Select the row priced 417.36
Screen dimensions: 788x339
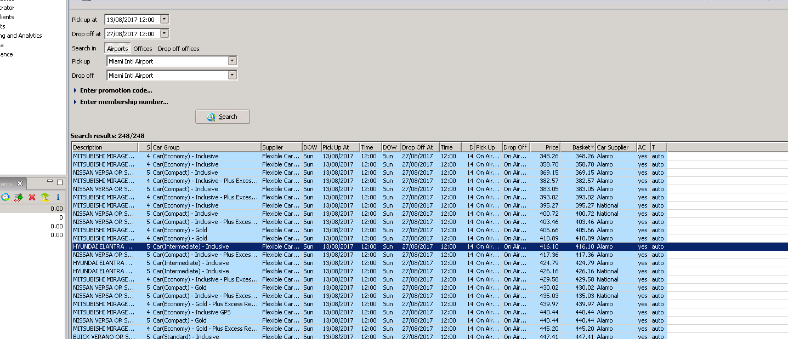[x=369, y=255]
